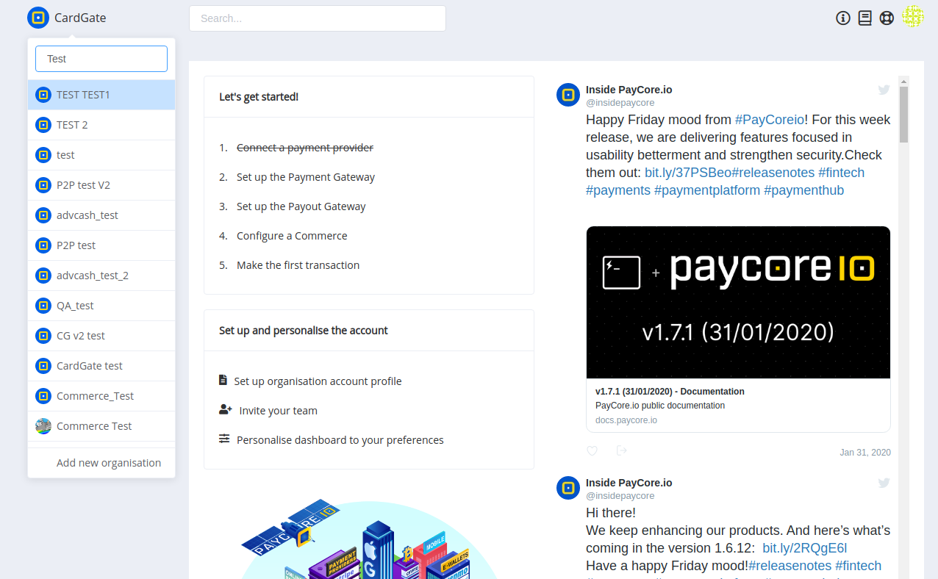Image resolution: width=938 pixels, height=579 pixels.
Task: Click the Twitter bird on first tweet
Action: click(x=884, y=90)
